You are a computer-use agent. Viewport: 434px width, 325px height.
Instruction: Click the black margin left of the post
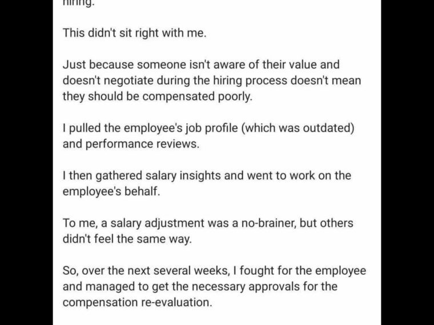(26, 162)
